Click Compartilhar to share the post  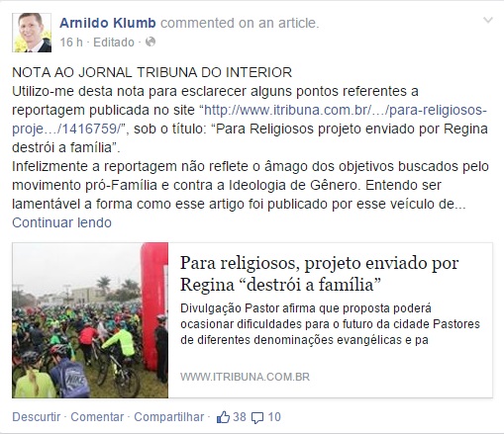[x=168, y=417]
